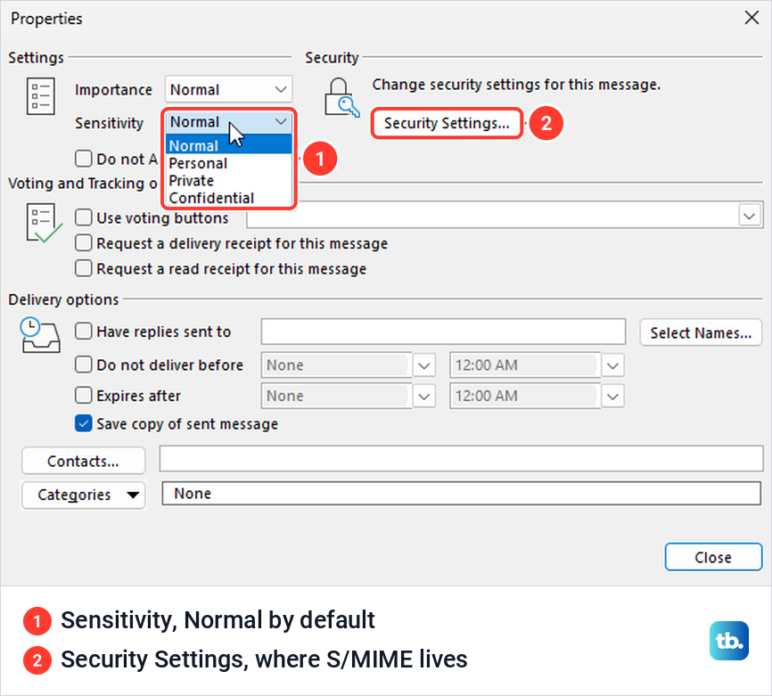Open the Do not deliver before date dropdown
The image size is (772, 696).
[424, 365]
